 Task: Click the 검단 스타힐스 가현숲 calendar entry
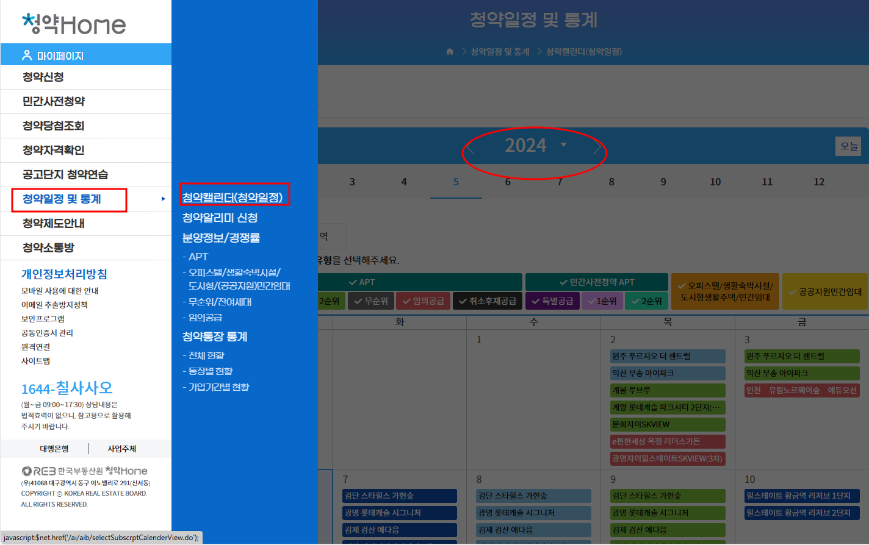coord(400,496)
